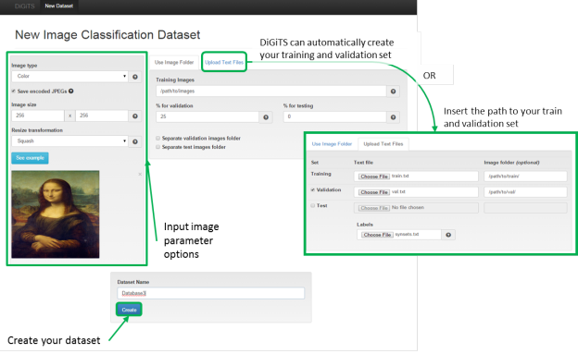Select Upload Text Files tab in lower panel

pyautogui.click(x=383, y=144)
